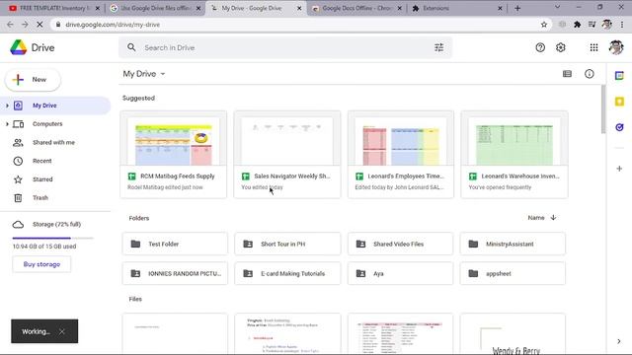Open Leonard's Employees Time sheet card
Viewport: 632px width, 355px height.
pyautogui.click(x=401, y=155)
